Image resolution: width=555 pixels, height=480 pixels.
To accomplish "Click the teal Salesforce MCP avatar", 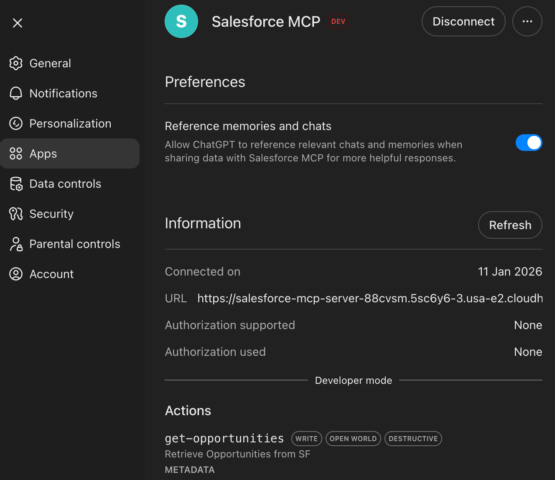I will point(181,21).
